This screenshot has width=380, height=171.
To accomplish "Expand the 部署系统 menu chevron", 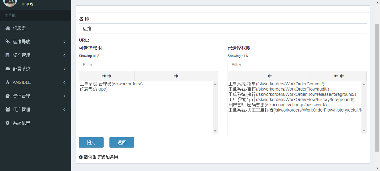I will (x=64, y=69).
